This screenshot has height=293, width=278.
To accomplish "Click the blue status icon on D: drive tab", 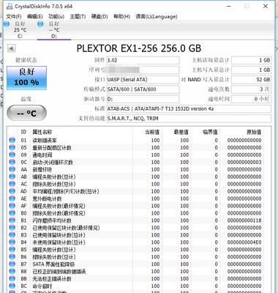I will [x=40, y=23].
